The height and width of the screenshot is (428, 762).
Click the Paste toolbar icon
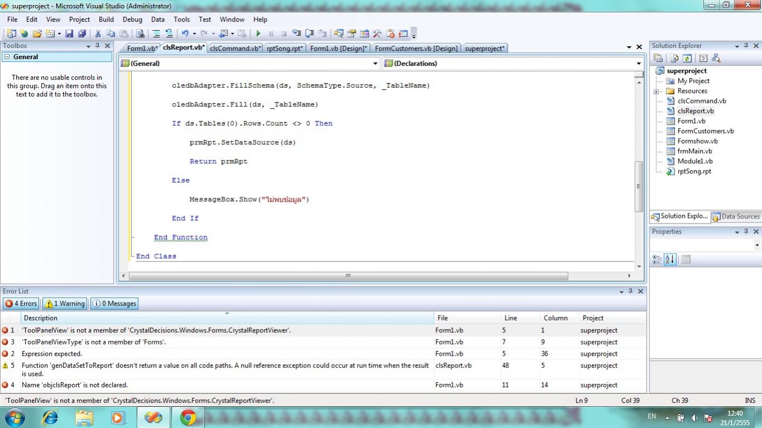(x=124, y=33)
